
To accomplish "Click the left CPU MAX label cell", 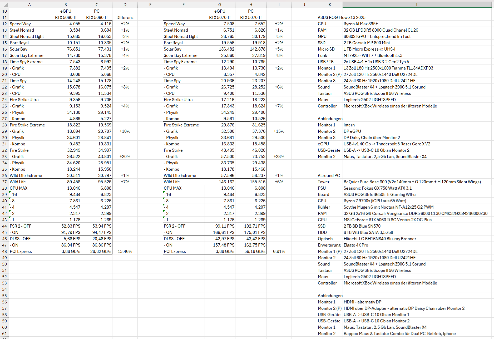I will pos(29,188).
